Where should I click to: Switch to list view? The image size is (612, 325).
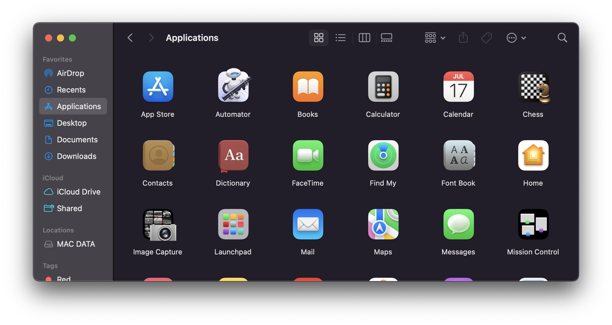pyautogui.click(x=340, y=38)
